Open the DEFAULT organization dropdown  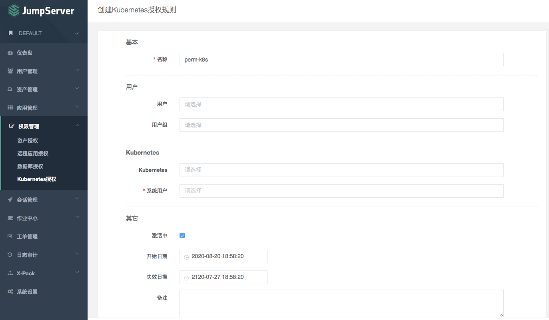[x=44, y=33]
